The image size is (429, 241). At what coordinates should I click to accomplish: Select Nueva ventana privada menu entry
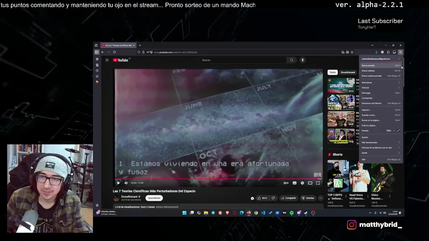[x=381, y=76]
